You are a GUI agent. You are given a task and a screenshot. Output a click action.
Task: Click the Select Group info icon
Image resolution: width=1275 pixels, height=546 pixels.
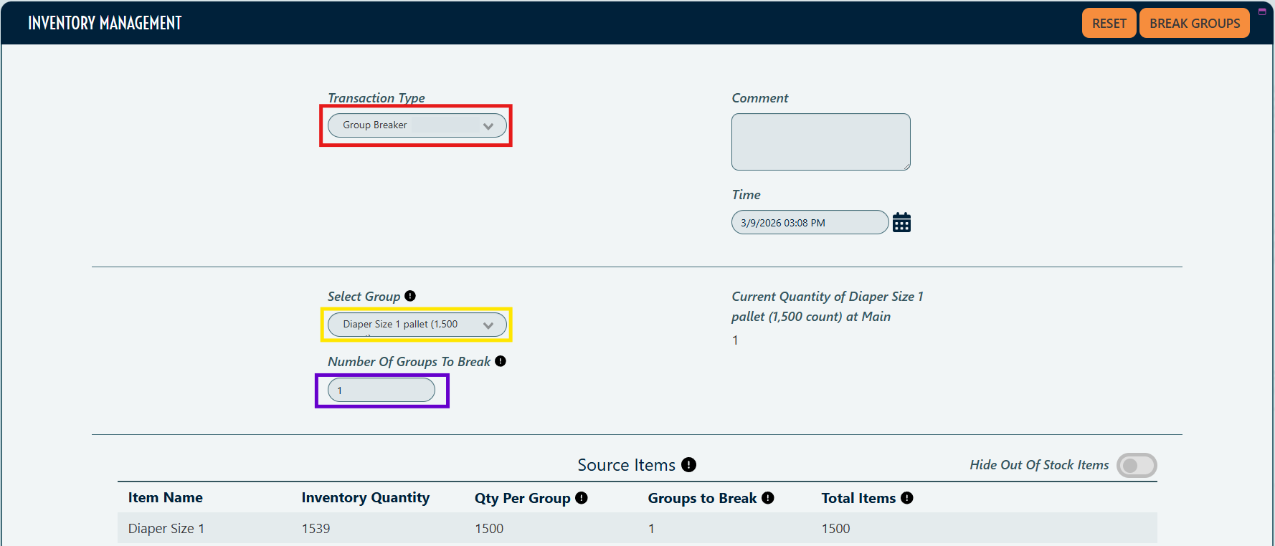[x=410, y=296]
